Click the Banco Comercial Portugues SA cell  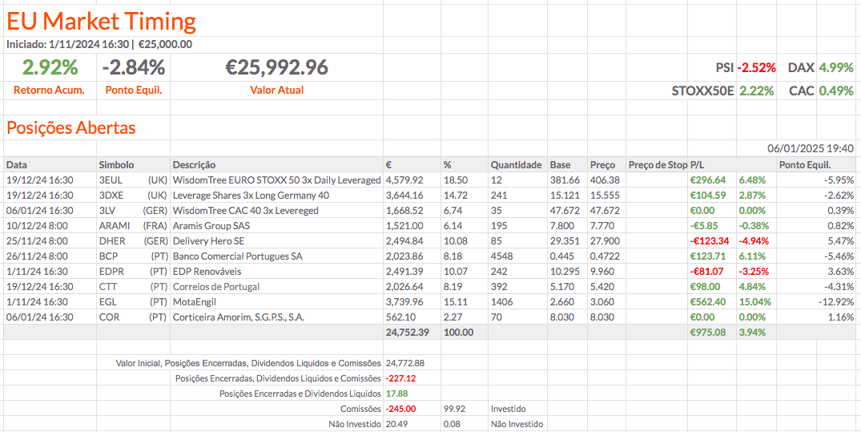(238, 256)
